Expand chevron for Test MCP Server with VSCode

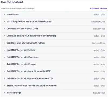tap(4, 85)
